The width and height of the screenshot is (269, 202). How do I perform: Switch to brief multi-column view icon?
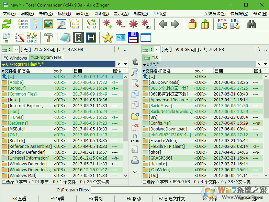pyautogui.click(x=23, y=24)
